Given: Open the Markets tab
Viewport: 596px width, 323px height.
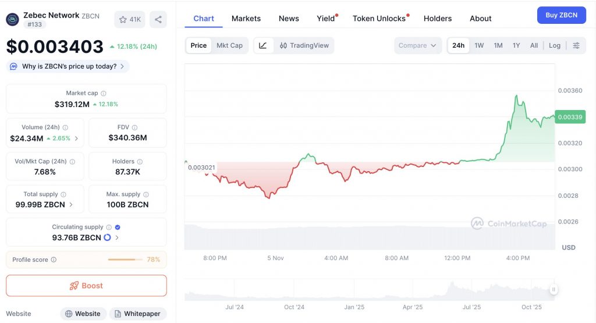Looking at the screenshot, I should [246, 19].
